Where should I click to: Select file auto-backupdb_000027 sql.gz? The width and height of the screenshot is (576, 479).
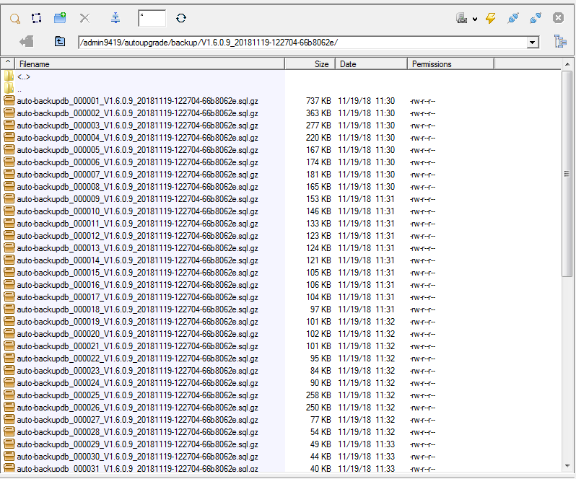pyautogui.click(x=137, y=420)
